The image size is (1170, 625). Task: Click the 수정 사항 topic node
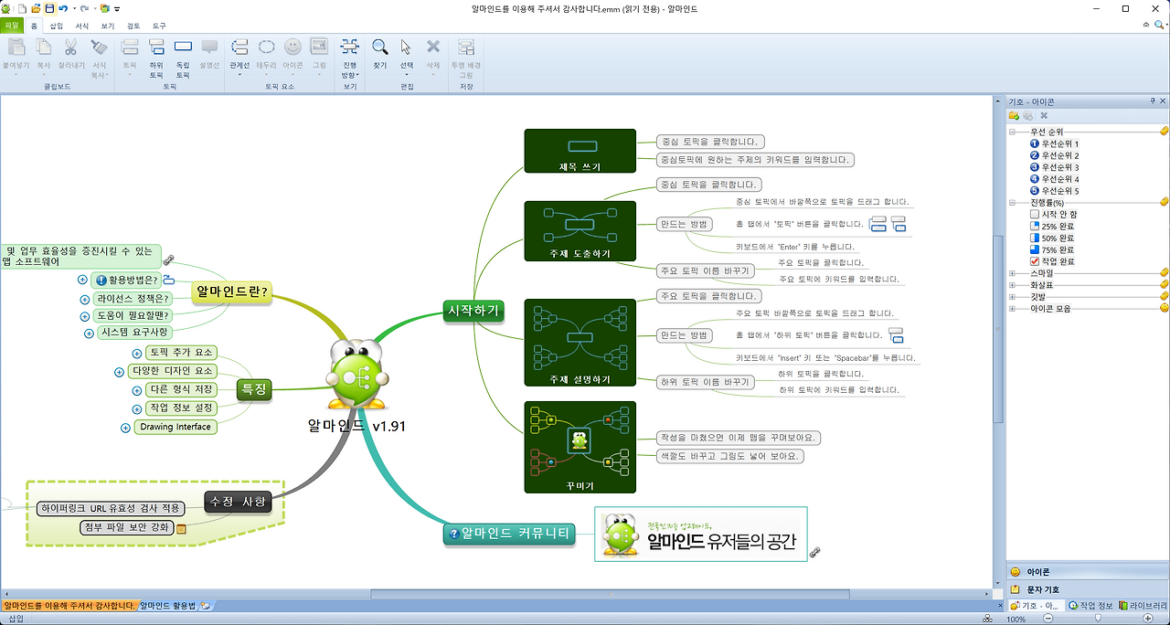[238, 502]
